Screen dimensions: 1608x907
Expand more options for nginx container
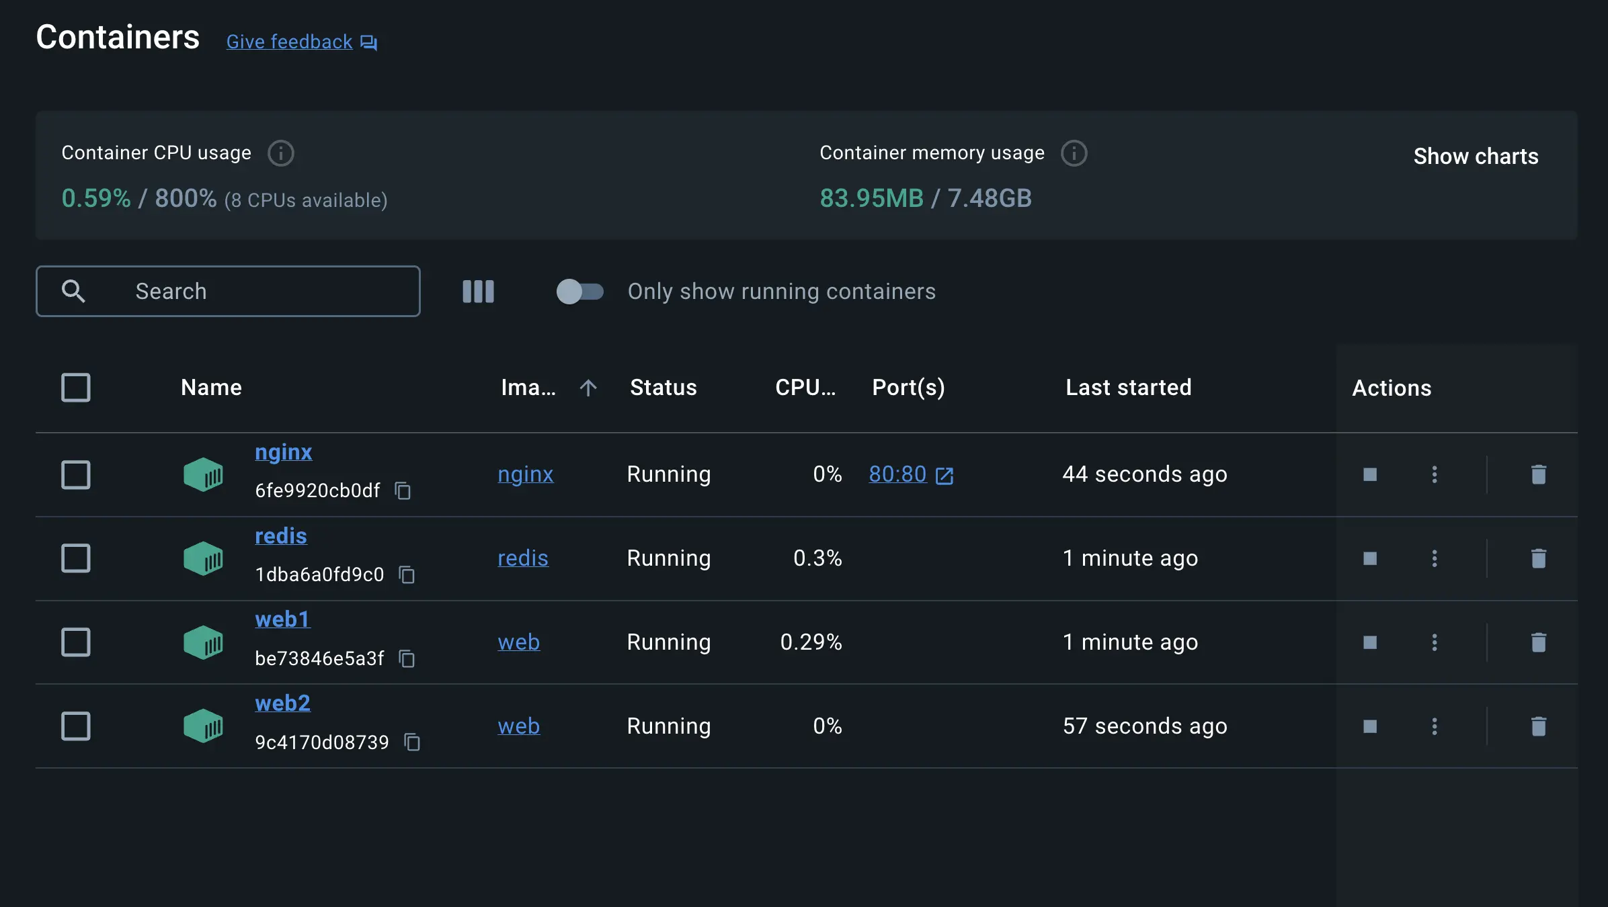click(x=1433, y=474)
